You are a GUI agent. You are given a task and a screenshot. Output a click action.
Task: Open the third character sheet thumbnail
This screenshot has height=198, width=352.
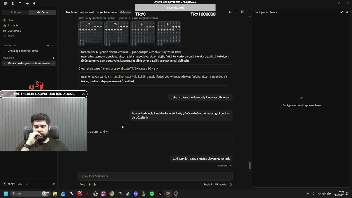[x=143, y=34]
